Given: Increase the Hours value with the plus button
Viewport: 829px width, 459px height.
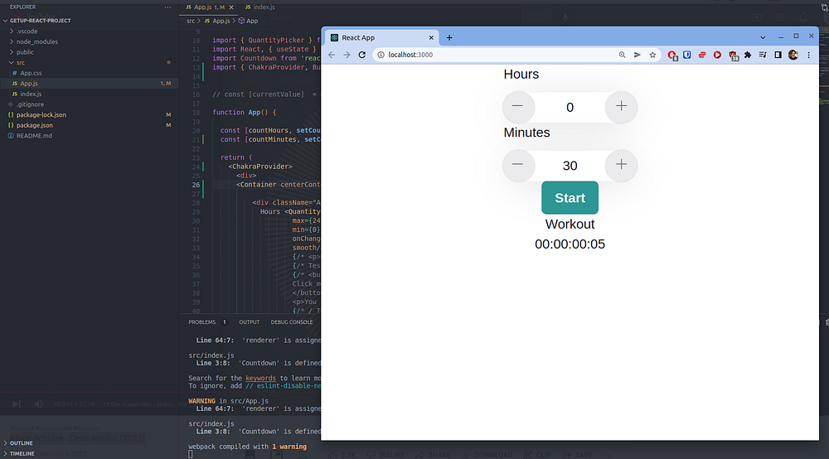Looking at the screenshot, I should click(621, 106).
